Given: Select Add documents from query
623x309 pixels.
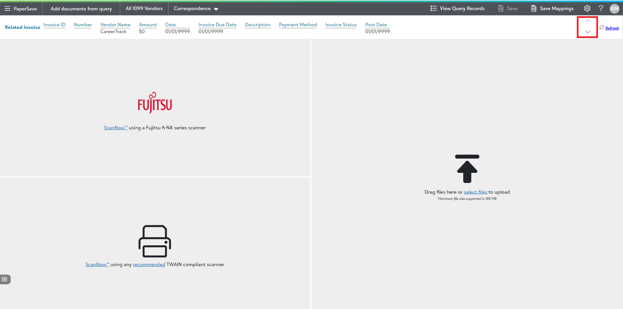Looking at the screenshot, I should click(81, 9).
